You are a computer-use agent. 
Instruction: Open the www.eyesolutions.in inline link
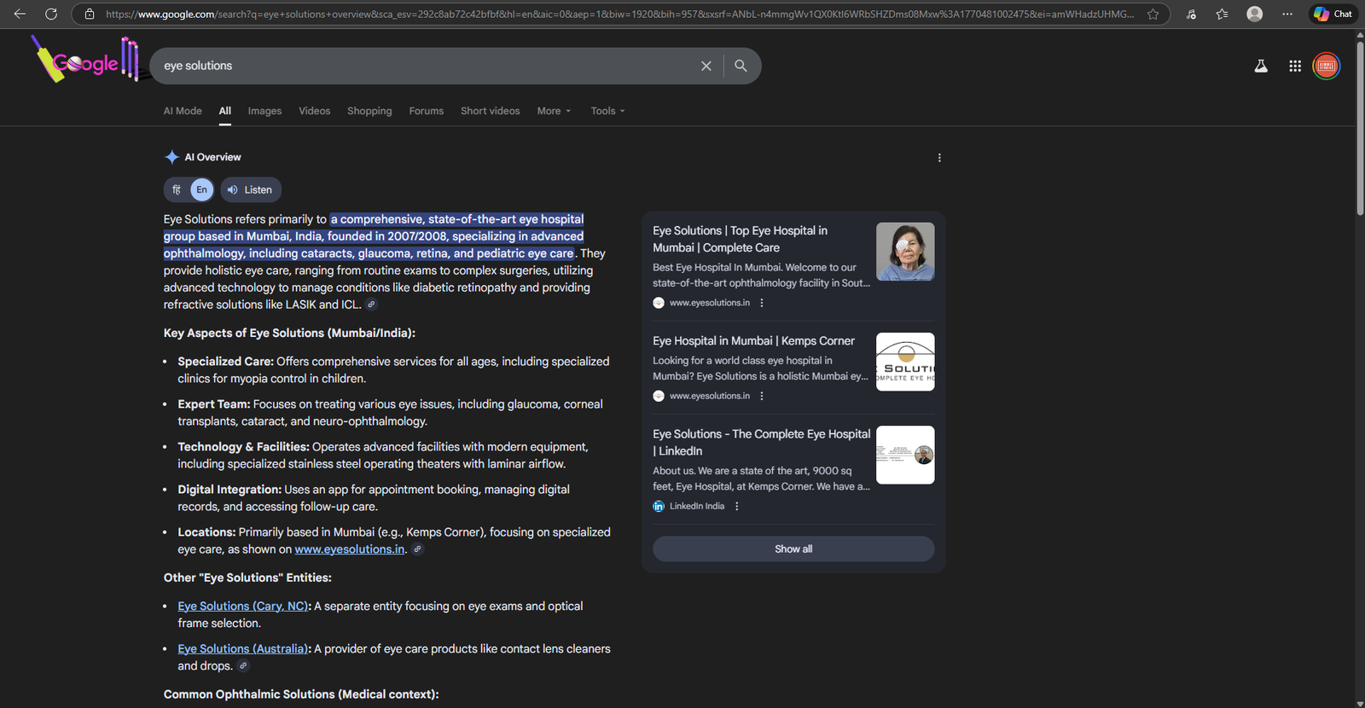coord(350,549)
